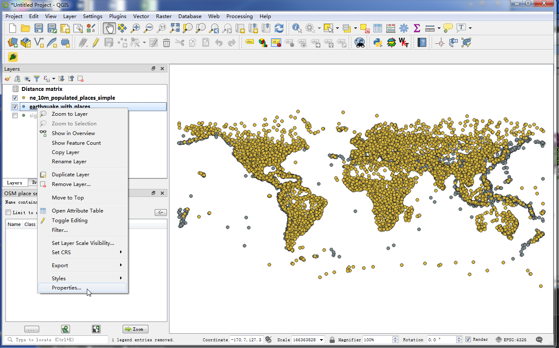This screenshot has width=559, height=348.
Task: Click the green Zoom button in OSM panel
Action: click(135, 329)
